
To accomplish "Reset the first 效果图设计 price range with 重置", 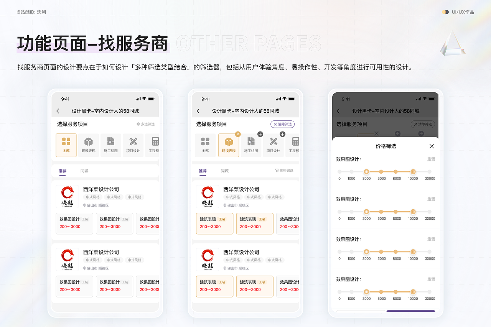I will (431, 159).
